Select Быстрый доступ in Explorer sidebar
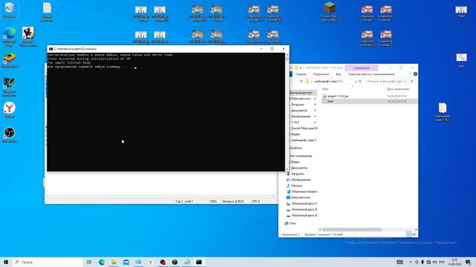This screenshot has height=267, width=476. pos(300,93)
